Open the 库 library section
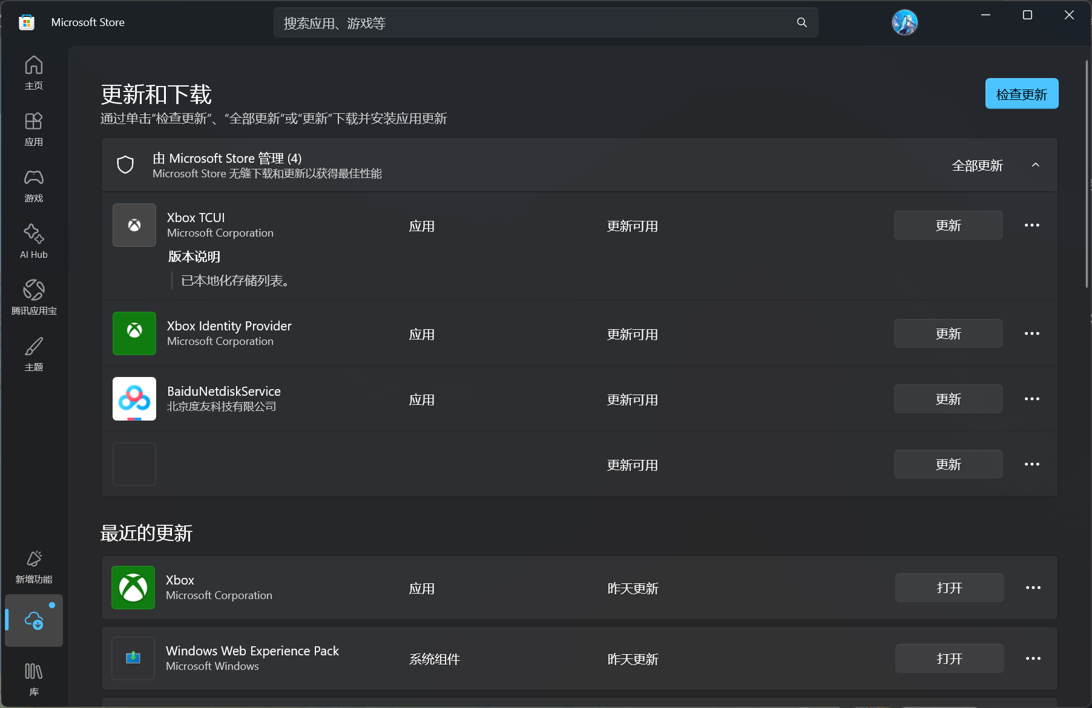 pyautogui.click(x=34, y=679)
